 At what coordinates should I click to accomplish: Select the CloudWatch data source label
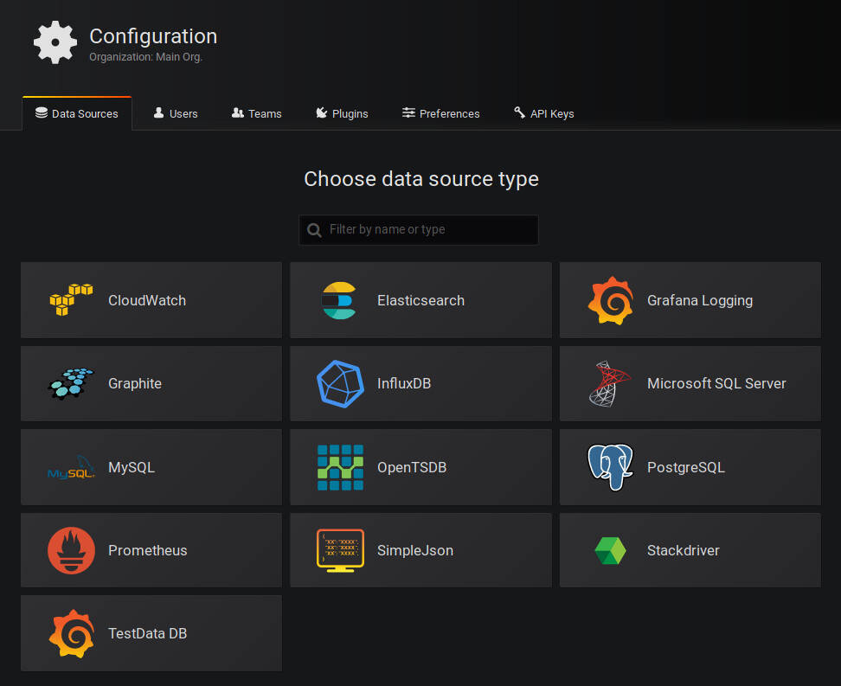(147, 300)
